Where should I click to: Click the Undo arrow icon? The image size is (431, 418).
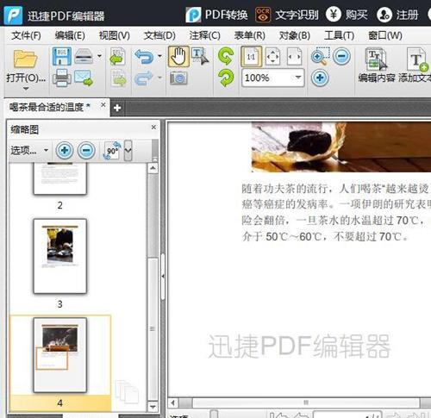pos(144,56)
